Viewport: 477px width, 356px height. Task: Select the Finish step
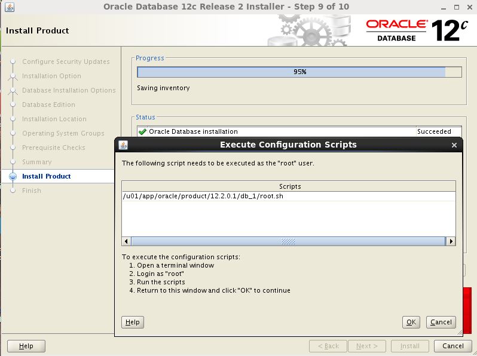(x=31, y=191)
